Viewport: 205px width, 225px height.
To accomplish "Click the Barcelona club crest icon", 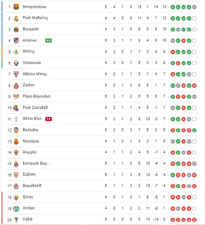I will [x=16, y=7].
